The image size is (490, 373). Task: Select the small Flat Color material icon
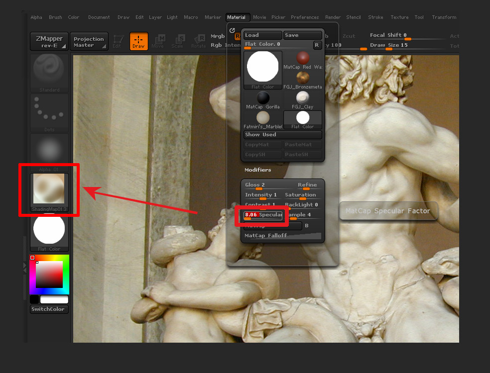[x=303, y=120]
